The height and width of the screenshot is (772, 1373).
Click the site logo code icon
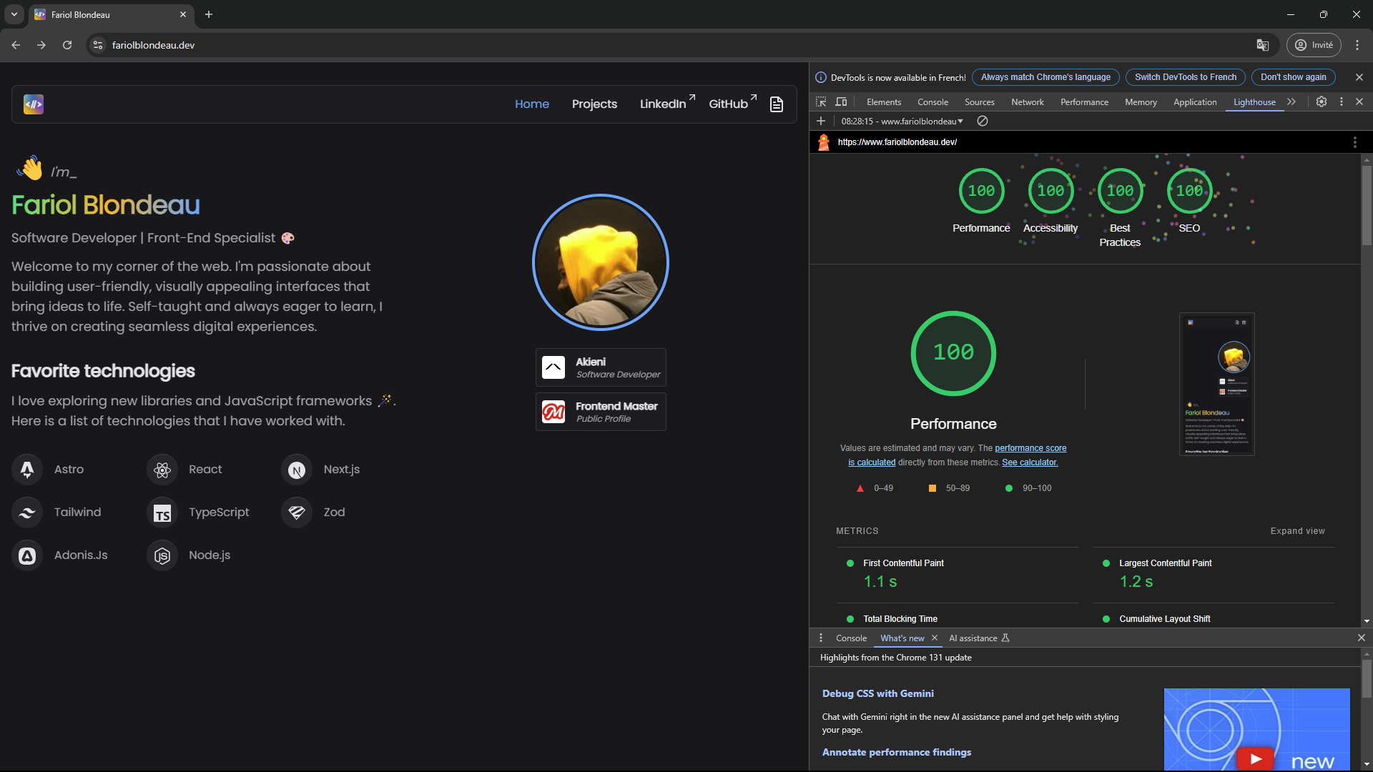point(34,104)
